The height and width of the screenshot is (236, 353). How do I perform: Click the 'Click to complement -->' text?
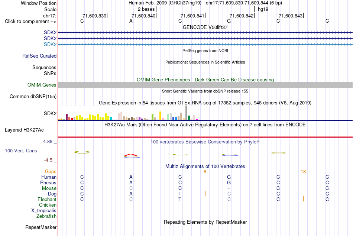(30, 22)
